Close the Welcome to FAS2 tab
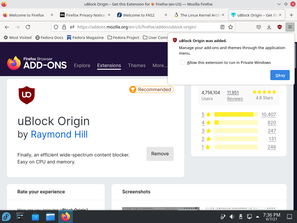The width and height of the screenshot is (297, 223). pos(166,15)
